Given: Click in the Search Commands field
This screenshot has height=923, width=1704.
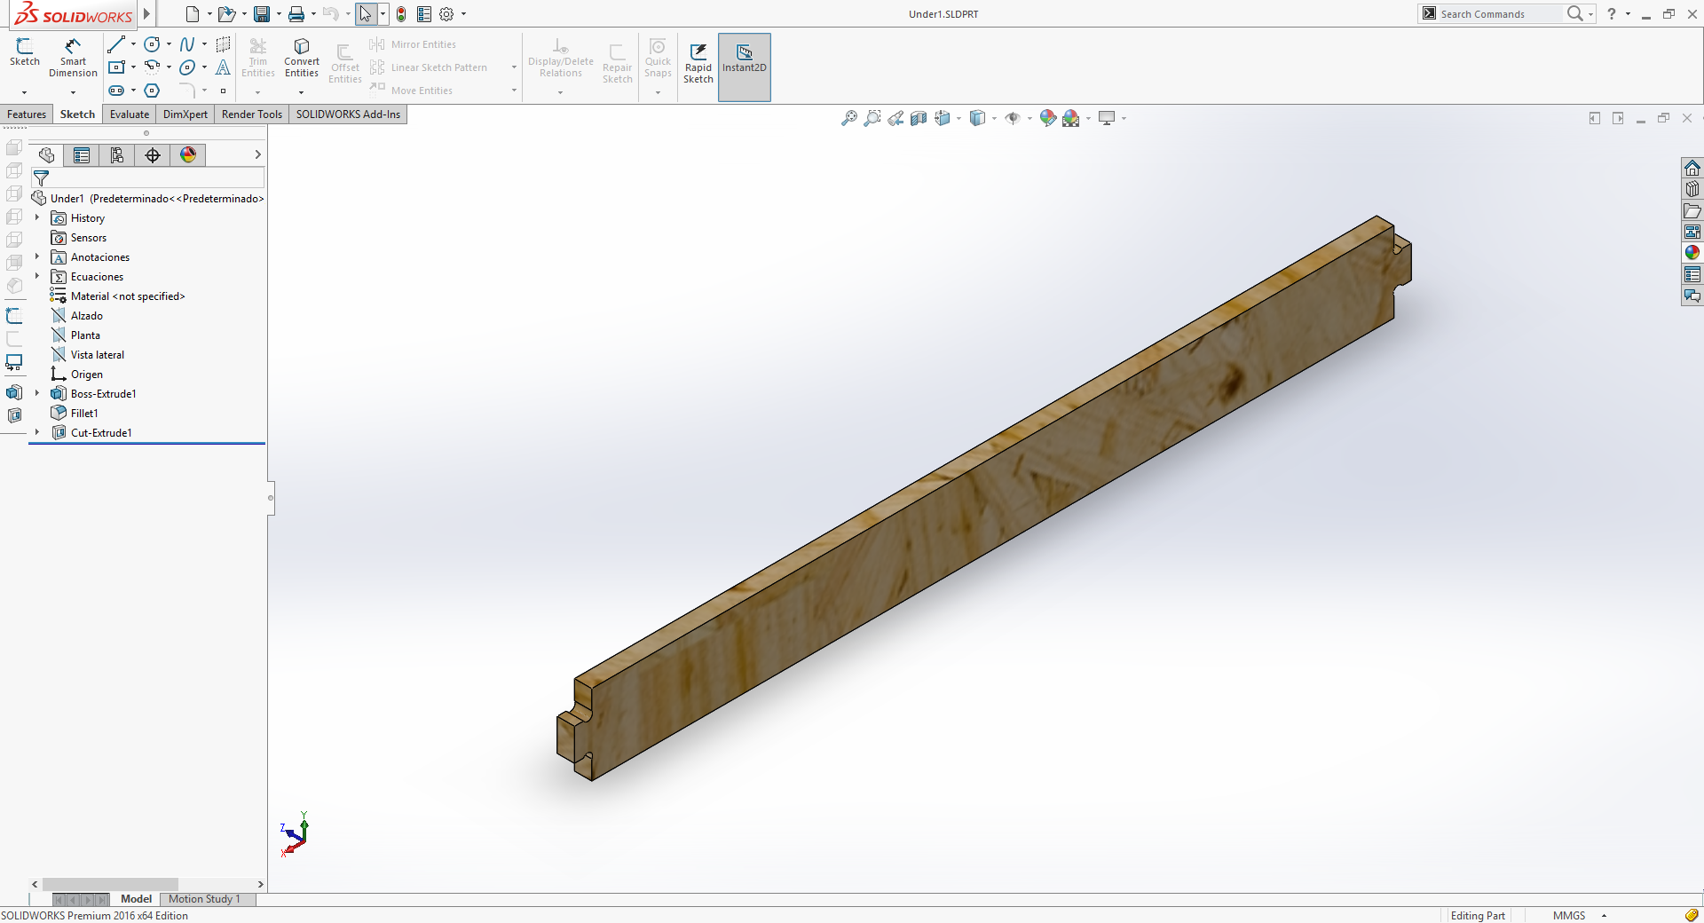Looking at the screenshot, I should click(1500, 14).
